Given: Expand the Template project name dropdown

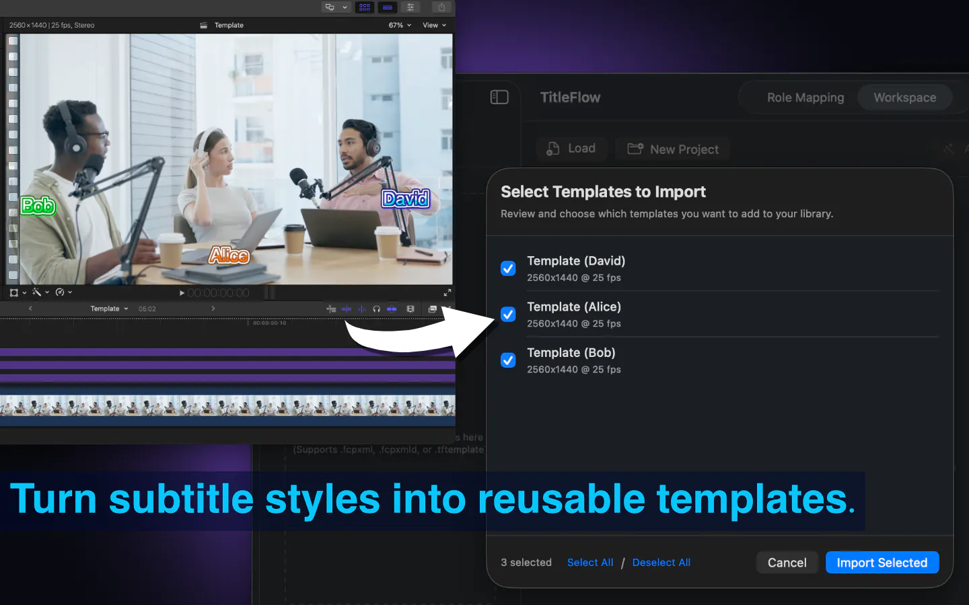Looking at the screenshot, I should pyautogui.click(x=109, y=309).
